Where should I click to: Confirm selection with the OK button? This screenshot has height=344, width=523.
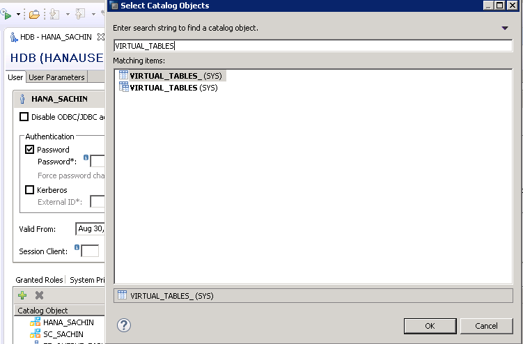click(430, 326)
